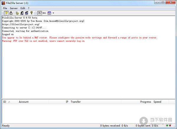Click the red NAT router warning line
The image size is (177, 129).
click(80, 37)
